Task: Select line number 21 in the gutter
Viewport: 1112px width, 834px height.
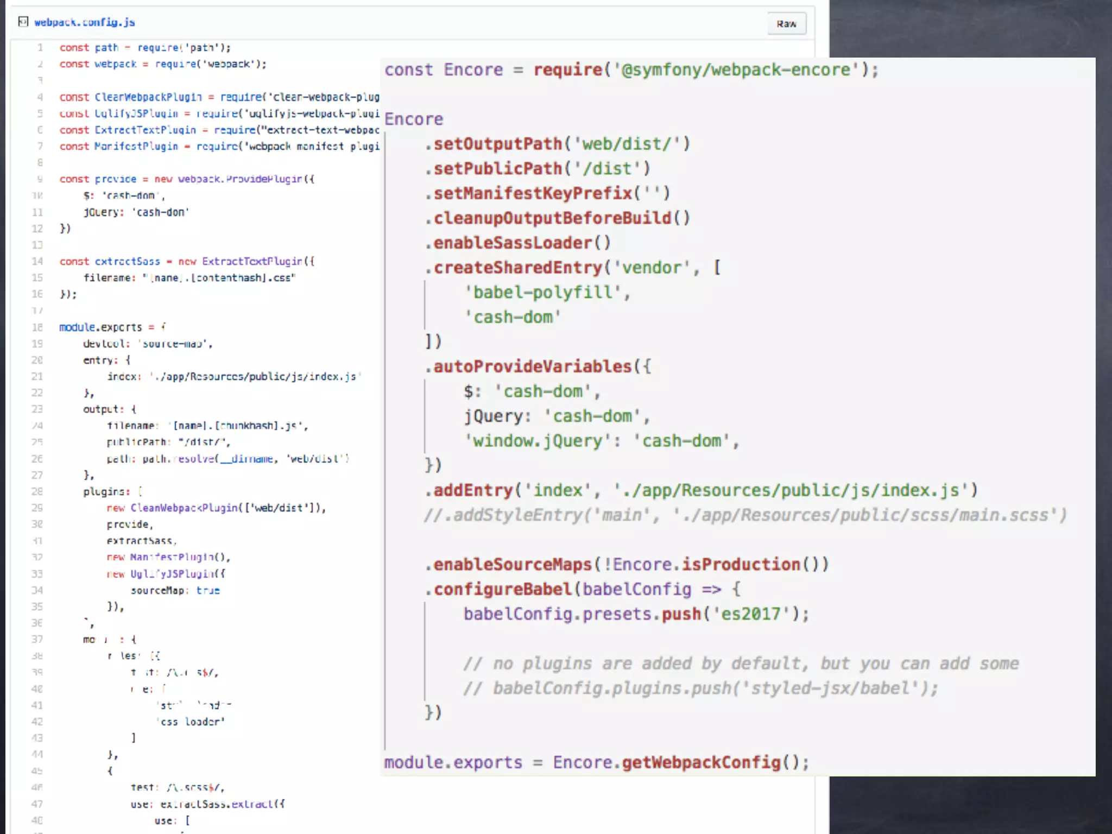Action: (x=37, y=376)
